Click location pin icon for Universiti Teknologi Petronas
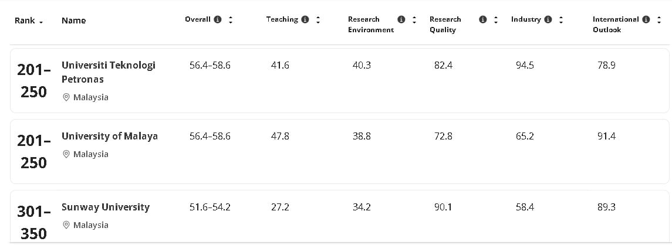The image size is (672, 245). 66,97
